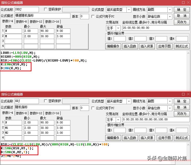Click 确定 button in KDJ editor

point(182,101)
